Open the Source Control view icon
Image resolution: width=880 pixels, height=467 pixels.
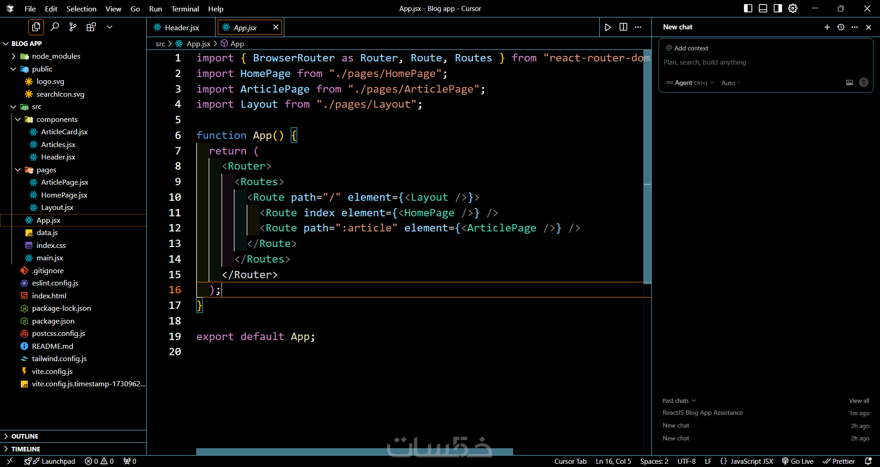point(73,27)
